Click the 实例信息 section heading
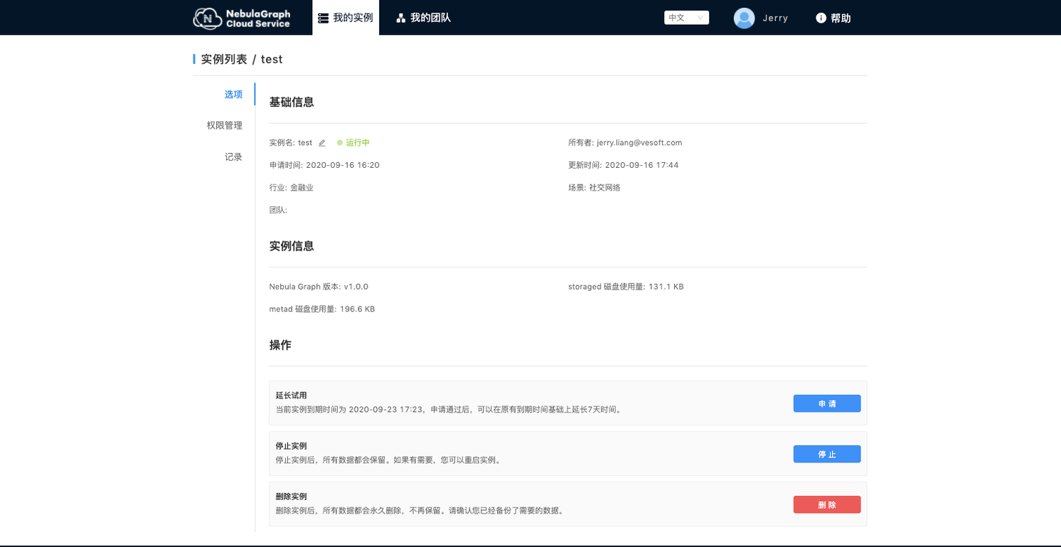This screenshot has width=1061, height=547. [292, 246]
